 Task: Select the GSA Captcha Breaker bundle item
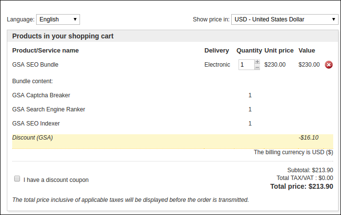click(41, 95)
